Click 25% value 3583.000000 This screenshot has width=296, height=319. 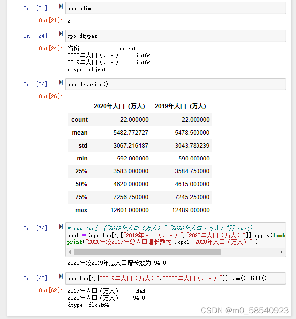click(131, 171)
